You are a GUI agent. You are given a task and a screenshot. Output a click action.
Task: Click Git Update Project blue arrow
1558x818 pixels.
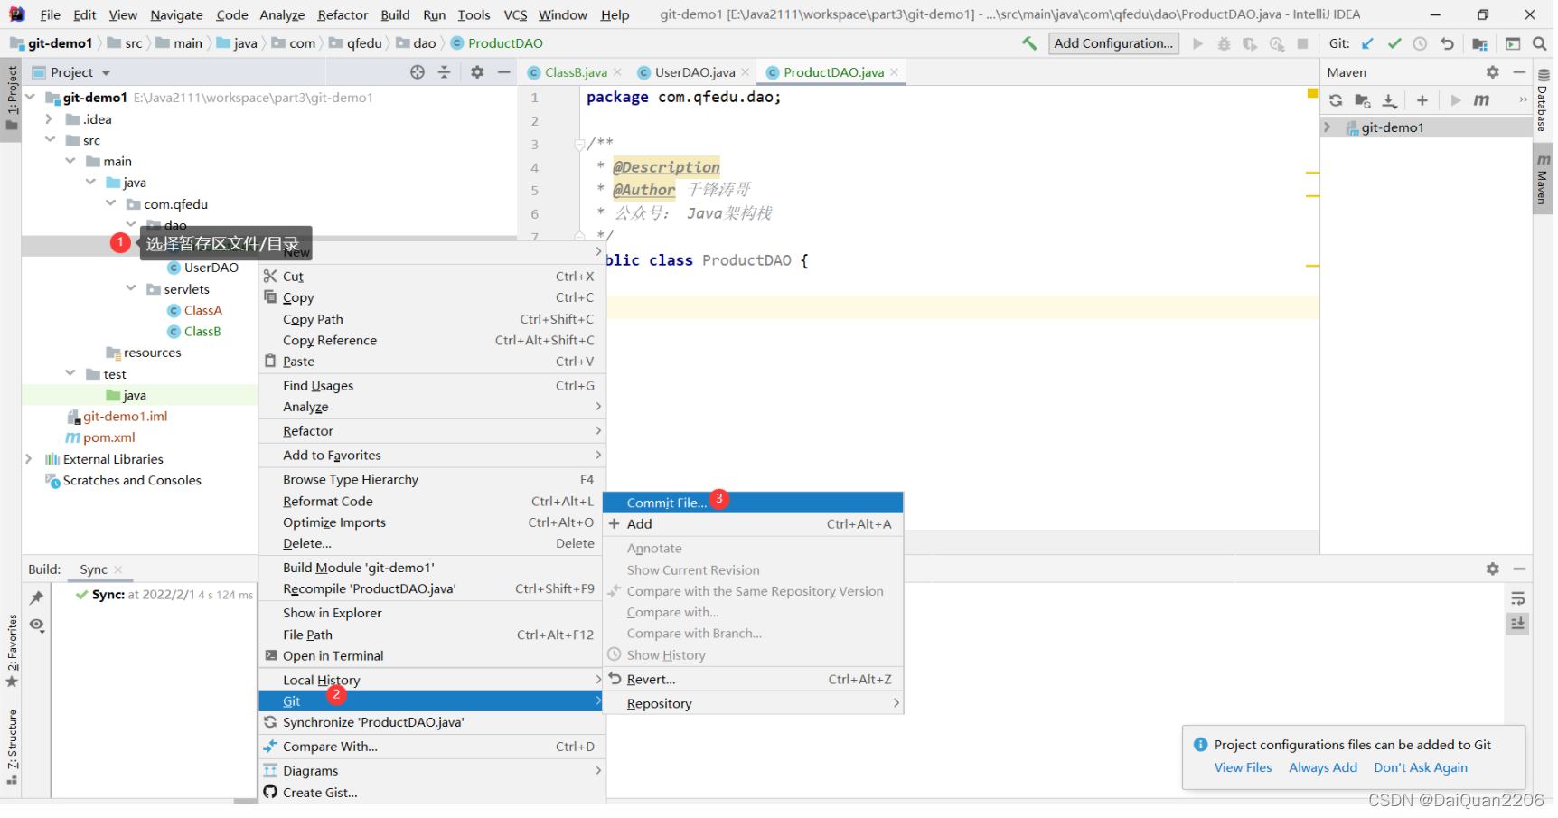(1367, 43)
